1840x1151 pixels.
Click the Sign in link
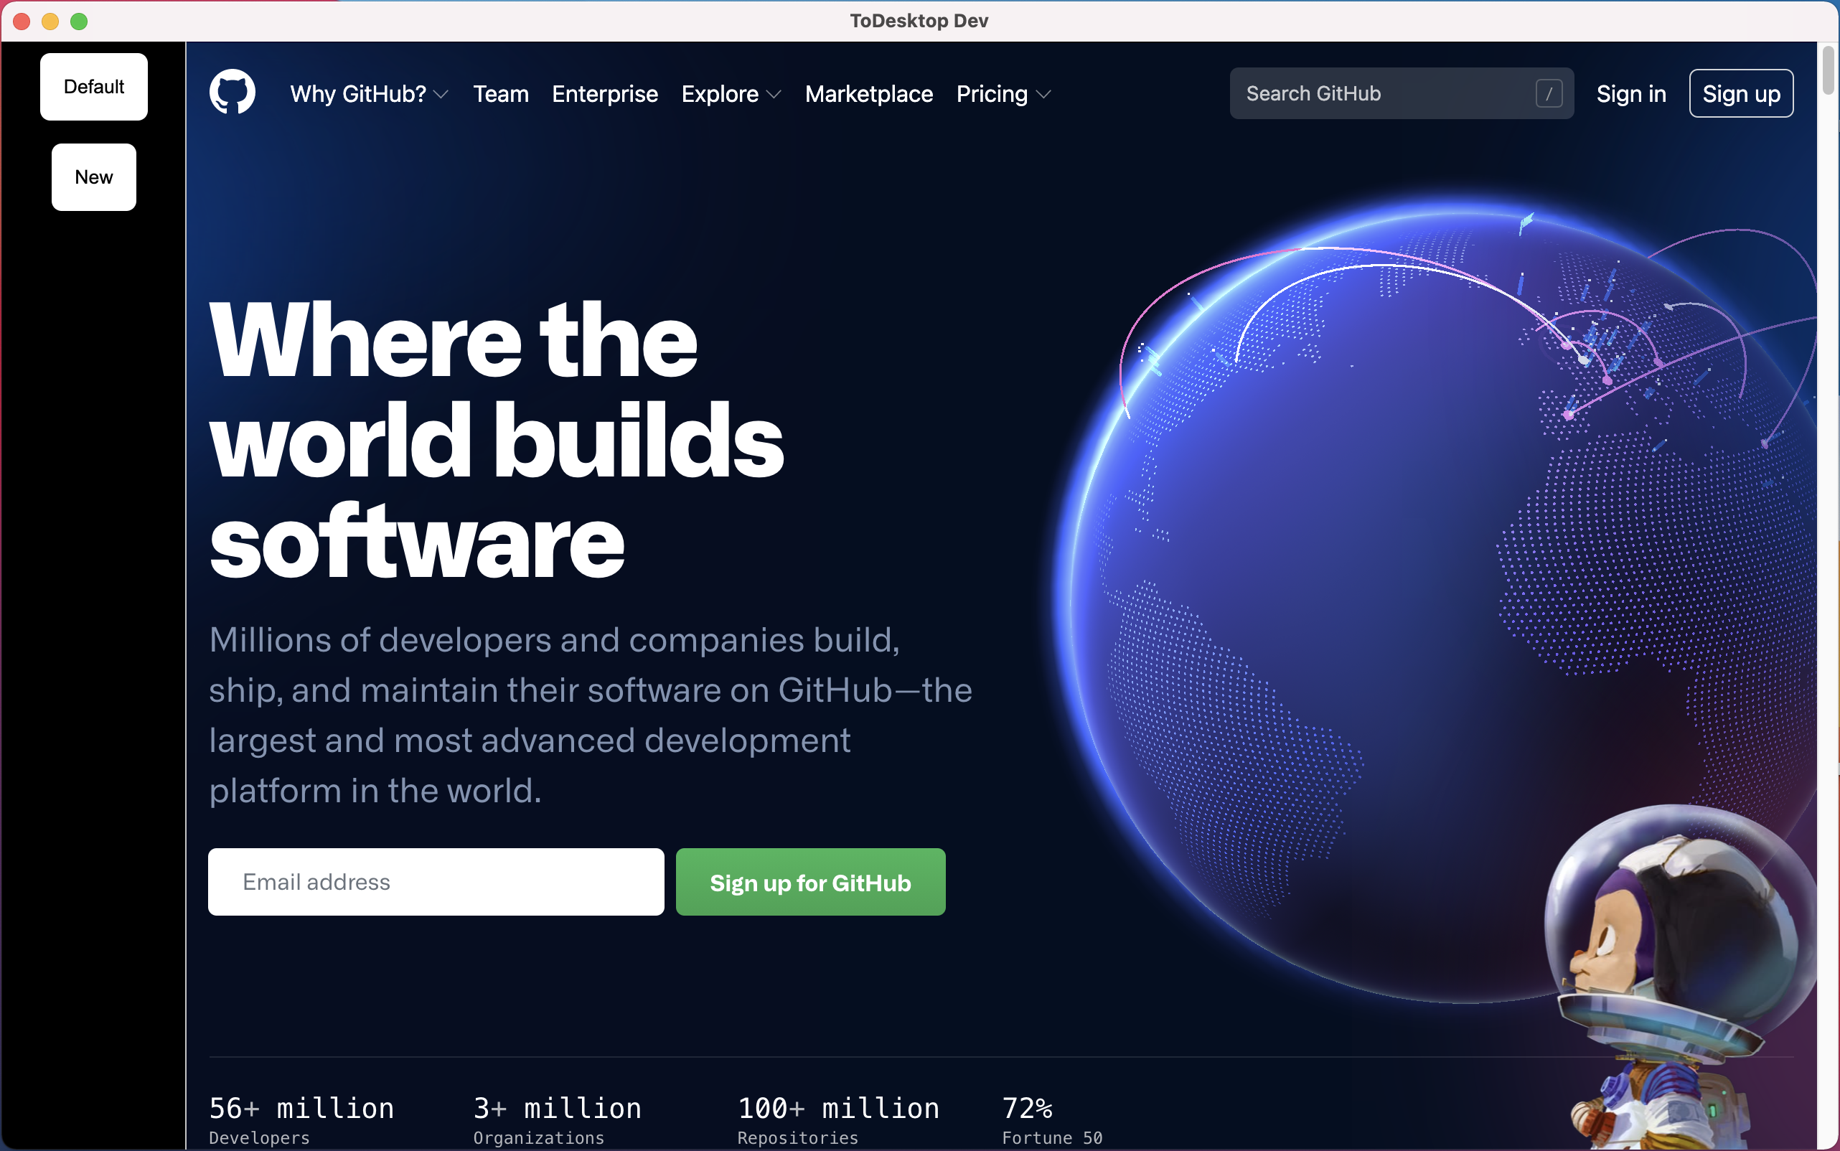tap(1630, 93)
